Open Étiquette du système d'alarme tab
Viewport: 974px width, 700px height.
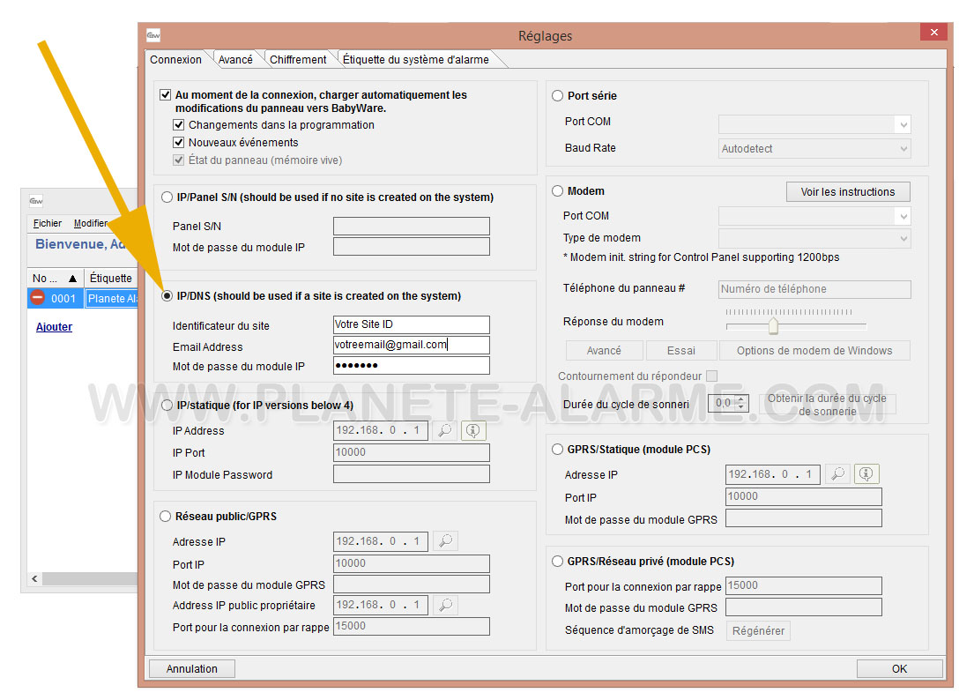pos(415,60)
